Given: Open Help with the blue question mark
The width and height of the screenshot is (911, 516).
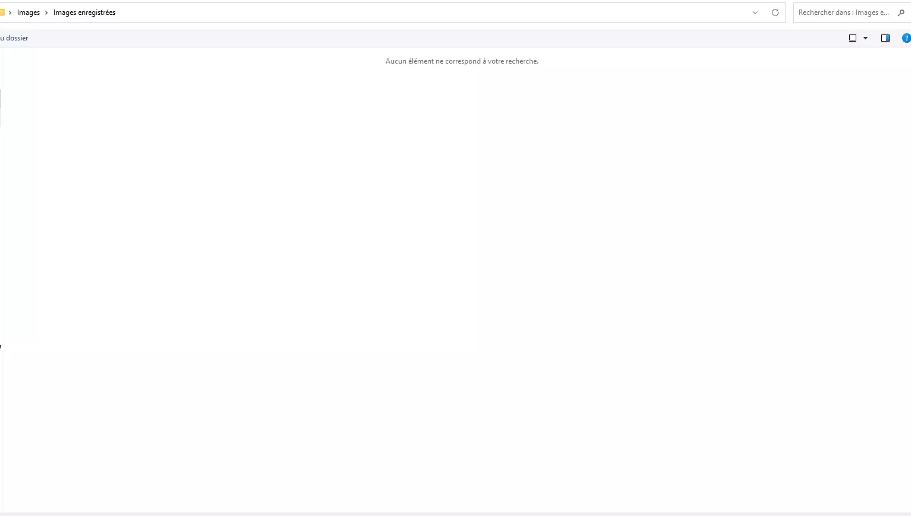Looking at the screenshot, I should [906, 38].
